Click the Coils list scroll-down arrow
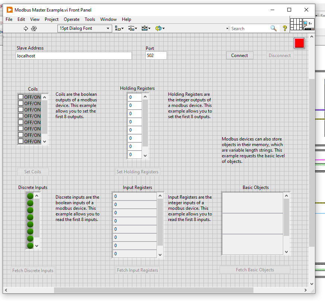 [45, 142]
